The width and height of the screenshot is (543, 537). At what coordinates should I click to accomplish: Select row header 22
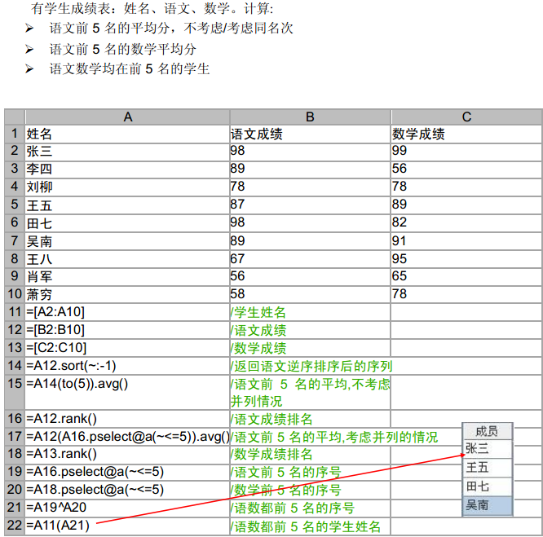[x=15, y=526]
